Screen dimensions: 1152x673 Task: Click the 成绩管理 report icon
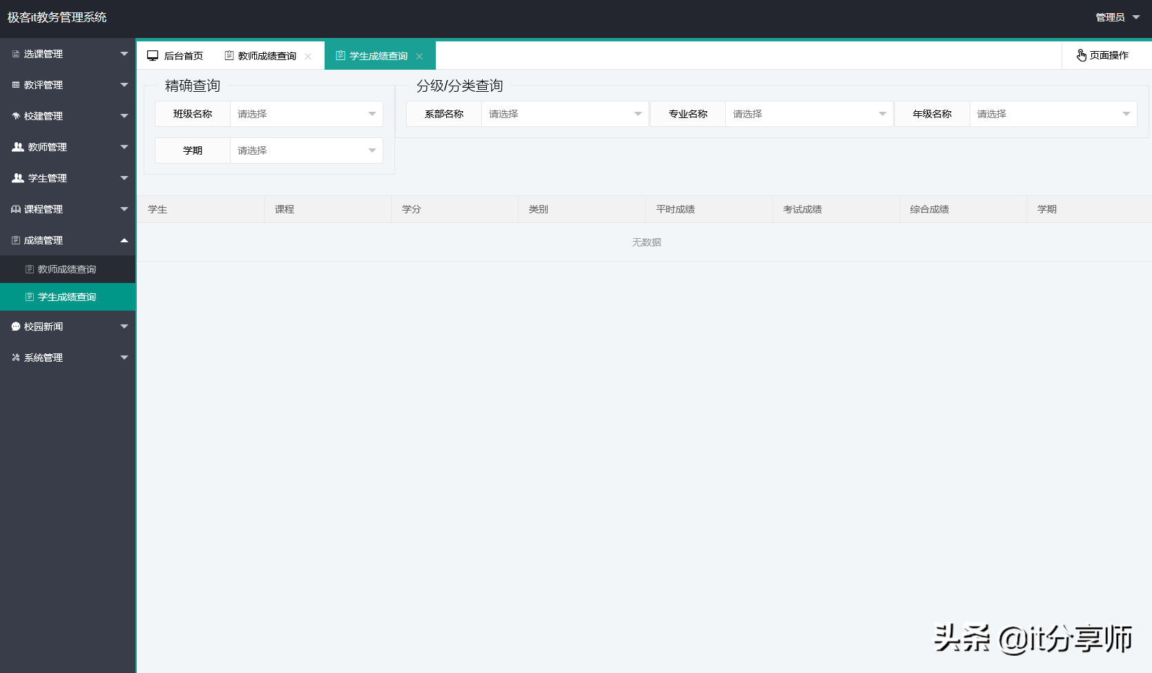(x=15, y=240)
